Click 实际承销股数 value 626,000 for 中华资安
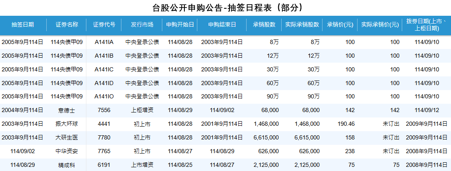Viewport: 451px width, 171px height. (x=310, y=151)
